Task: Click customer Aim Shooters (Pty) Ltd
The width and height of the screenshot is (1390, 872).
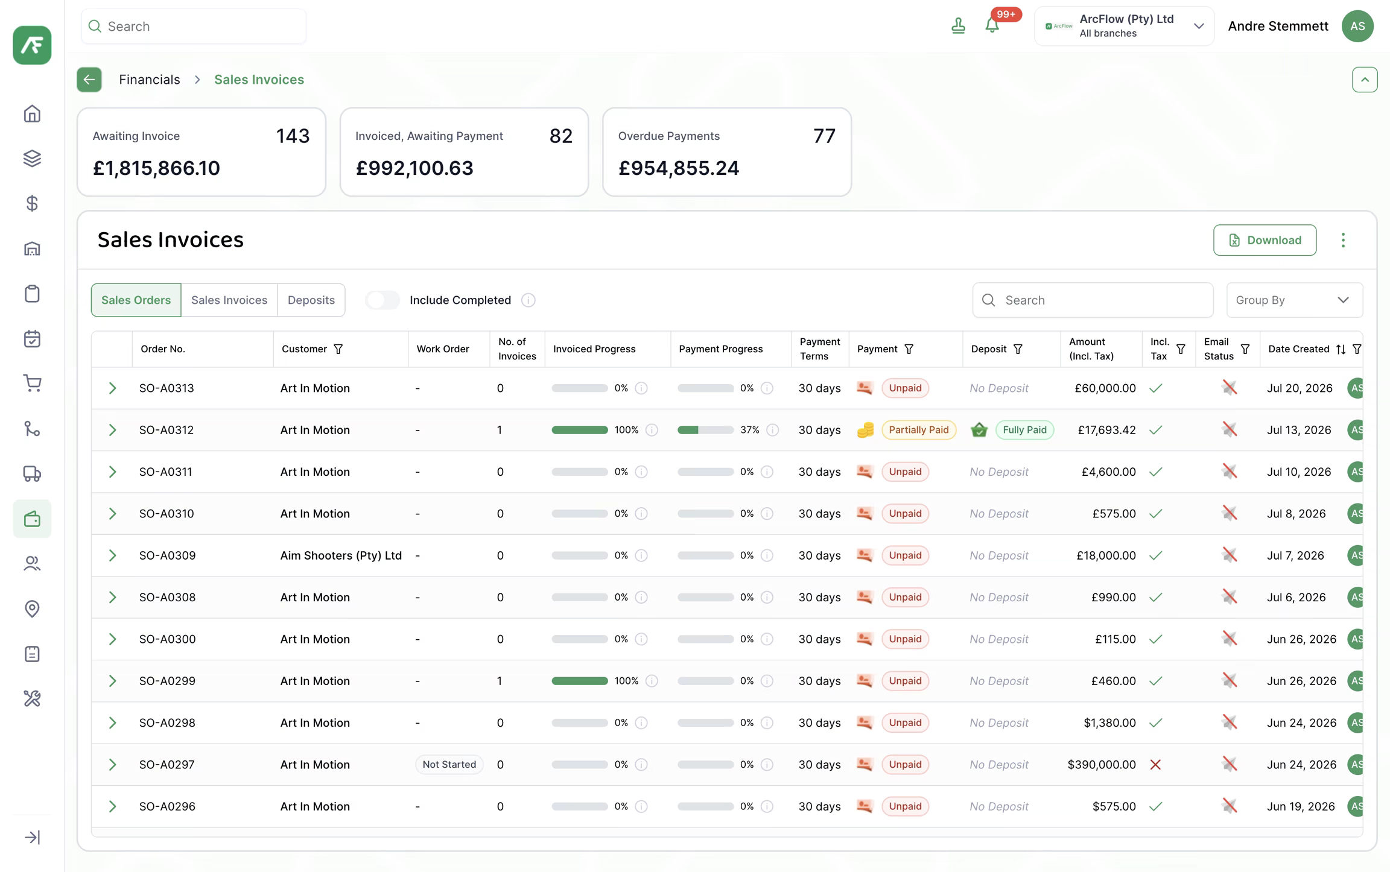Action: [341, 555]
